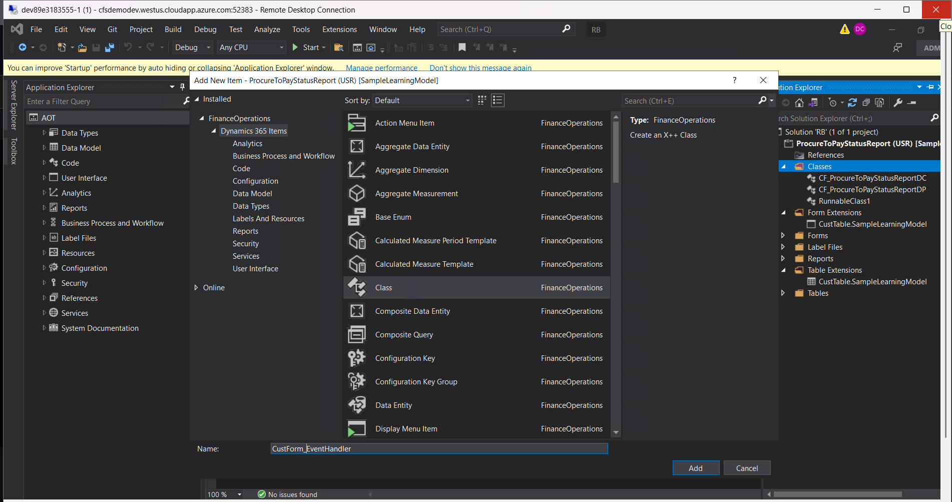
Task: Choose the Base Enum template
Action: pyautogui.click(x=393, y=217)
